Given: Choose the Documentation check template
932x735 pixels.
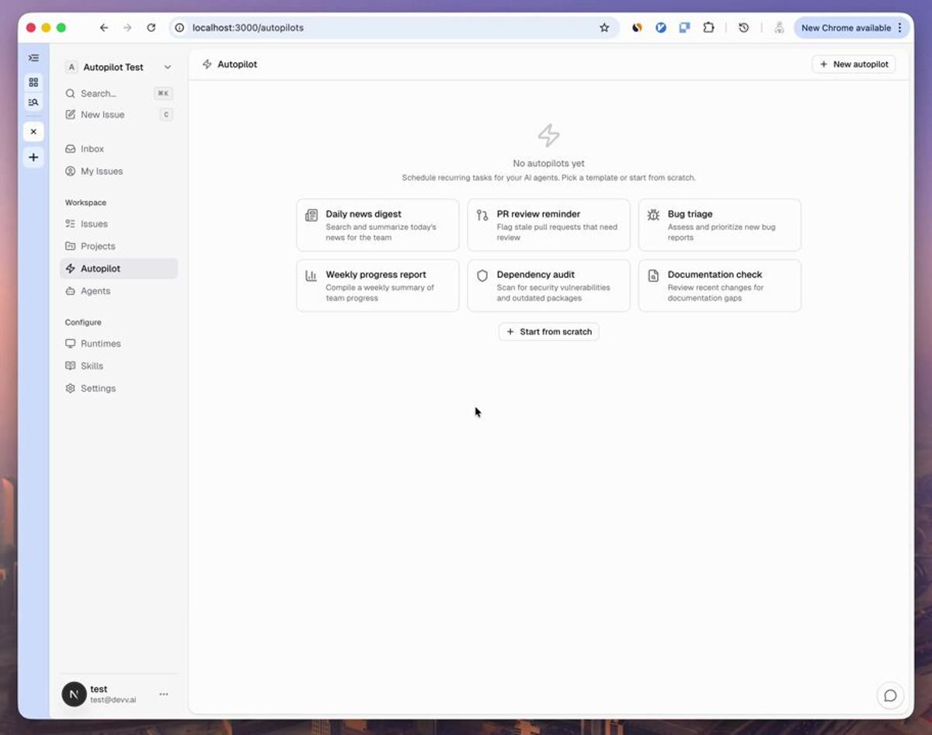Looking at the screenshot, I should (719, 286).
